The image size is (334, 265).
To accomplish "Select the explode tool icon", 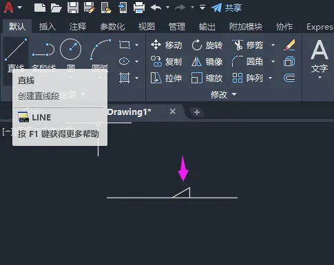I will [289, 61].
